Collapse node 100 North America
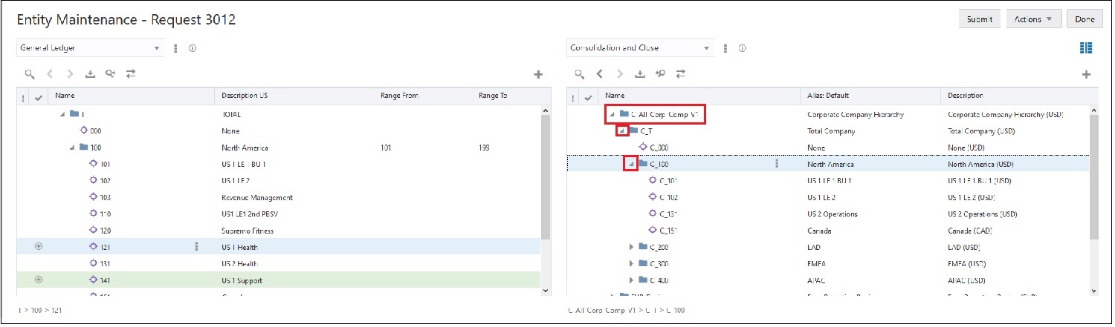 [x=72, y=148]
